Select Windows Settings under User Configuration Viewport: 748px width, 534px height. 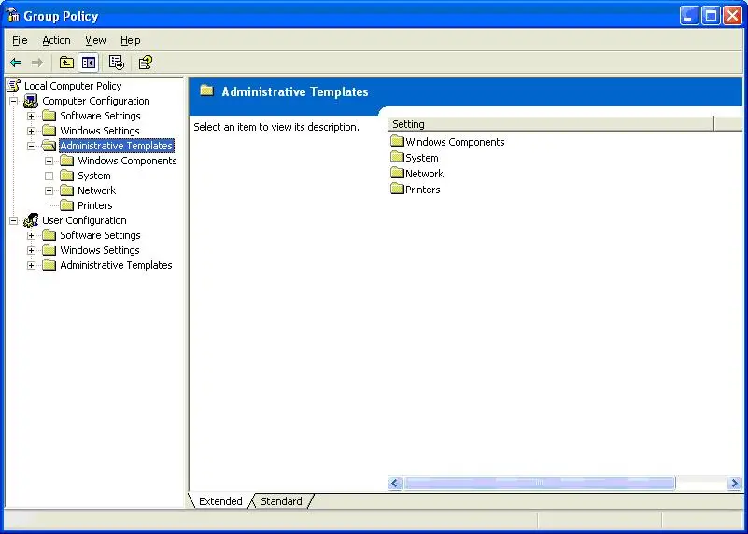click(99, 250)
